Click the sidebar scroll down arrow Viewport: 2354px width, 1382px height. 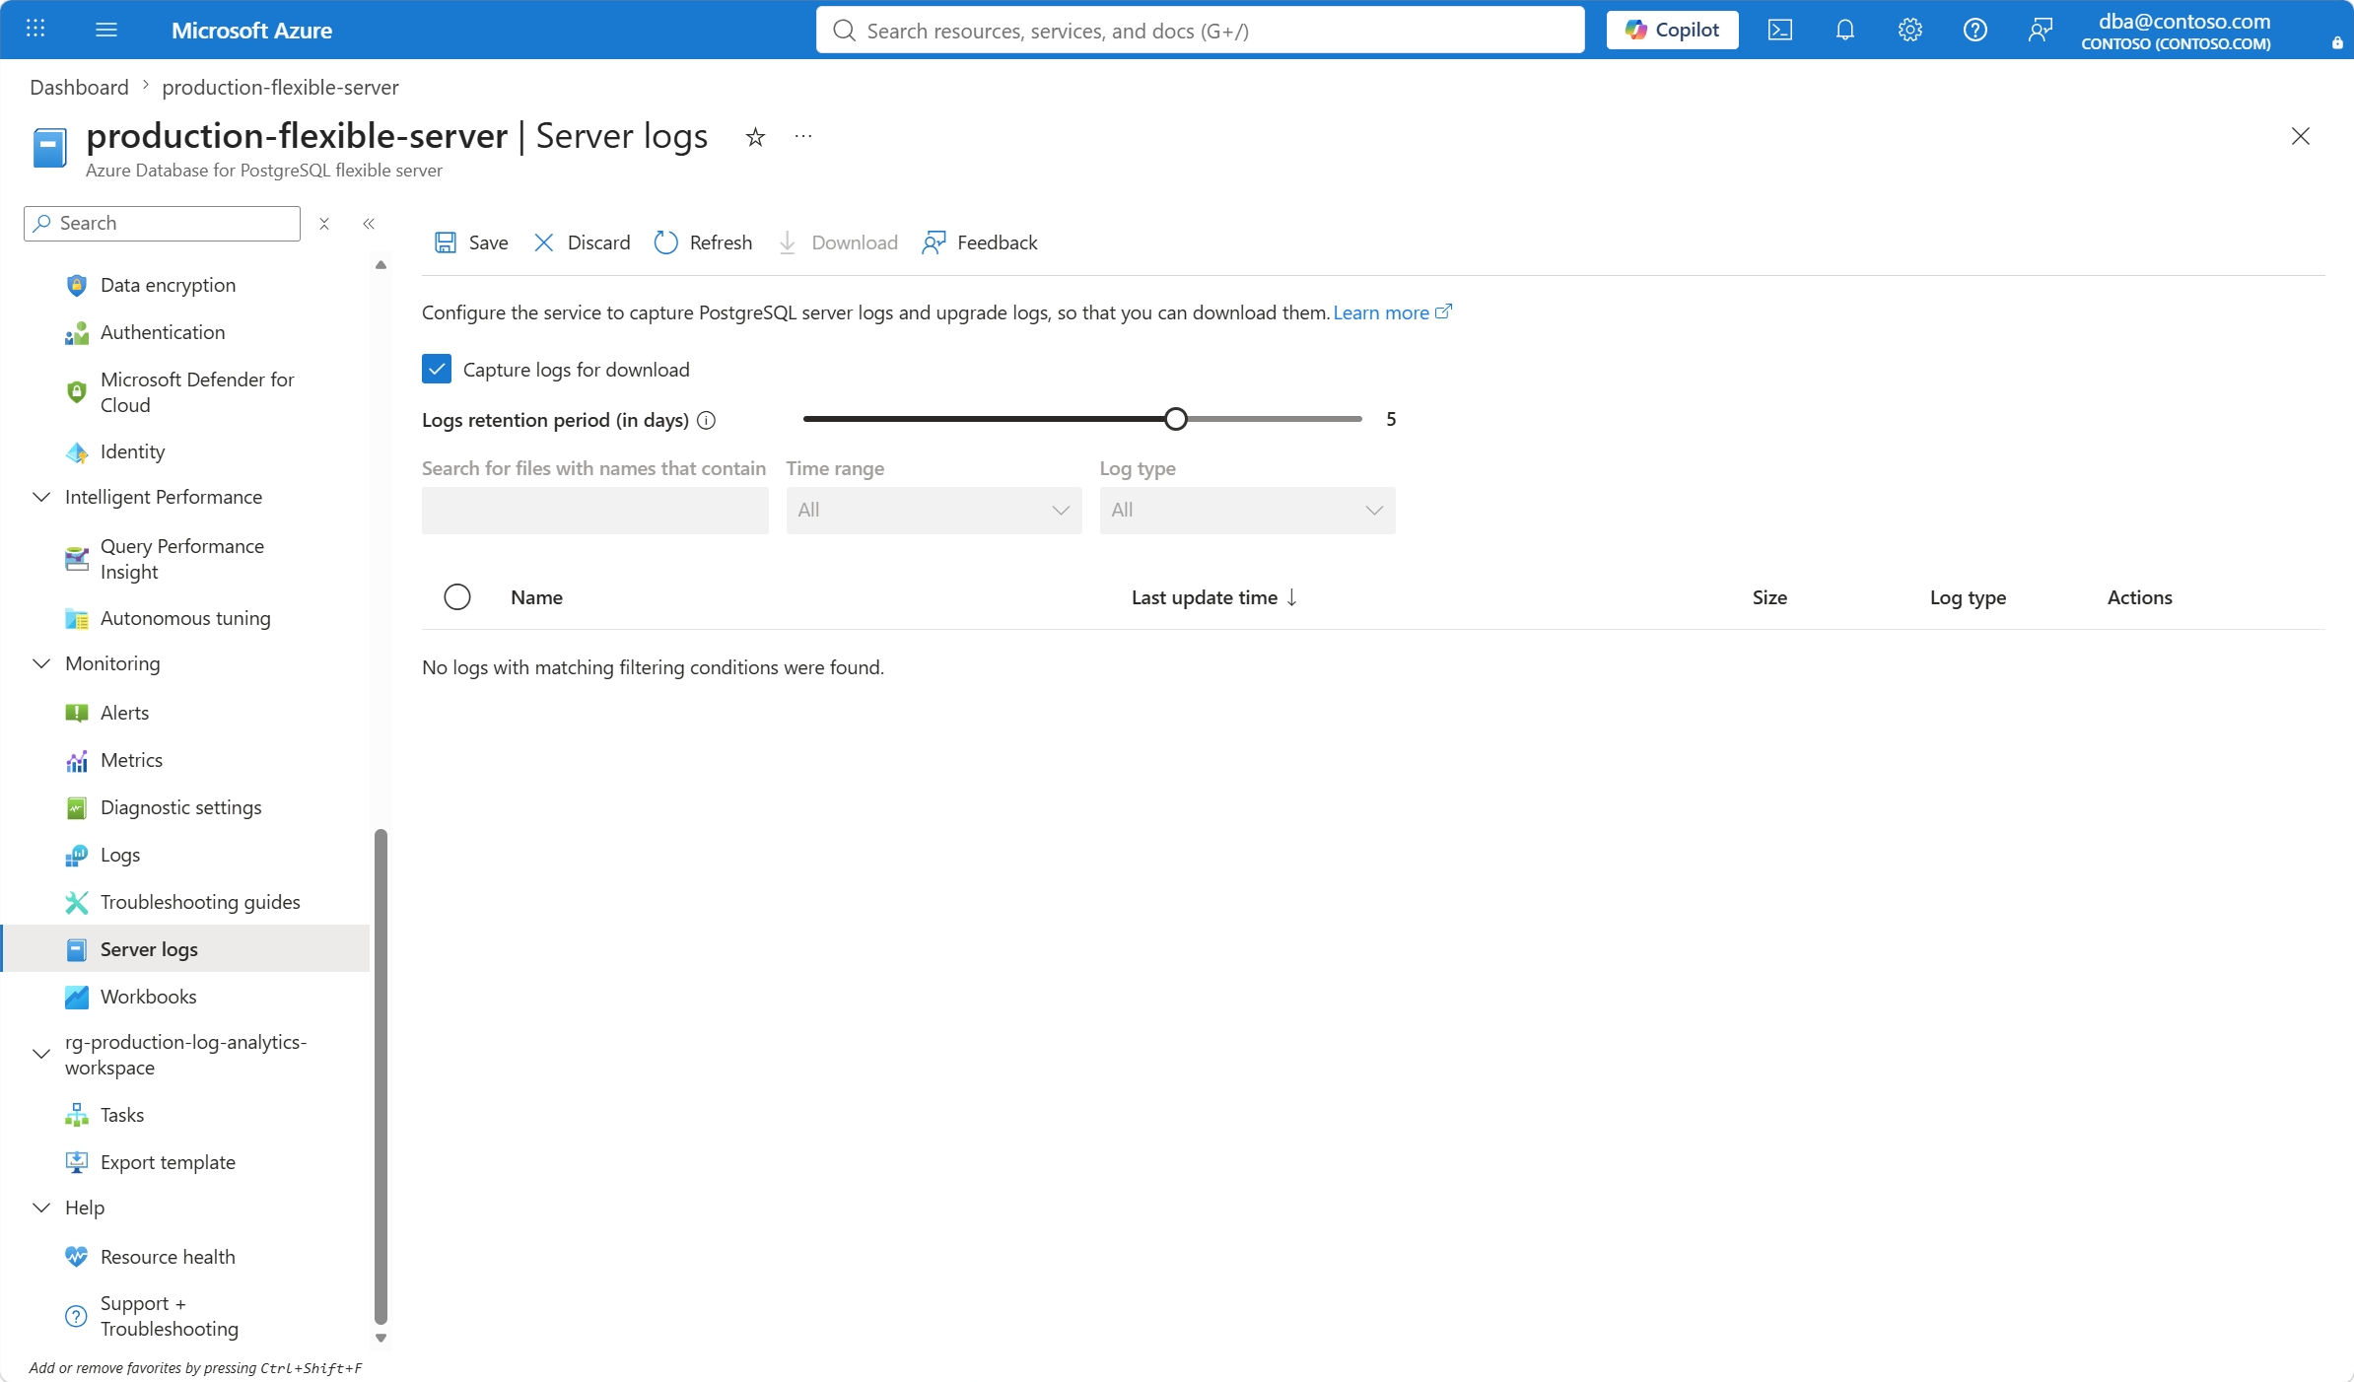click(381, 1338)
